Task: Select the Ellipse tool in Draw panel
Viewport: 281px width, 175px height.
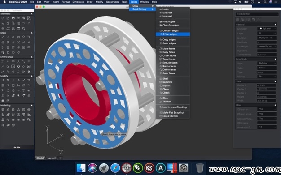Action: 13,52
